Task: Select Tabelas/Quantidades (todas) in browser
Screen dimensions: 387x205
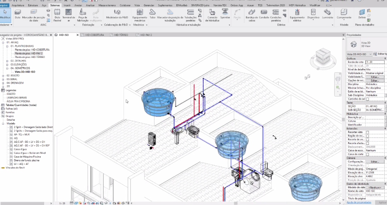Action: click(x=21, y=105)
